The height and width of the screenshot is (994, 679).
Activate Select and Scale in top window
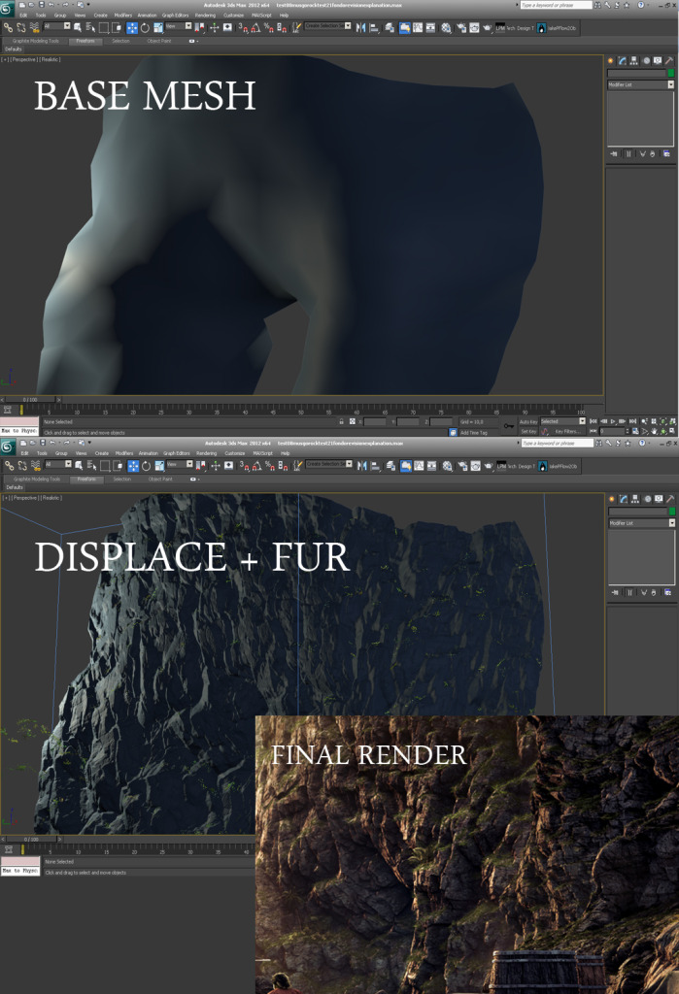point(158,27)
